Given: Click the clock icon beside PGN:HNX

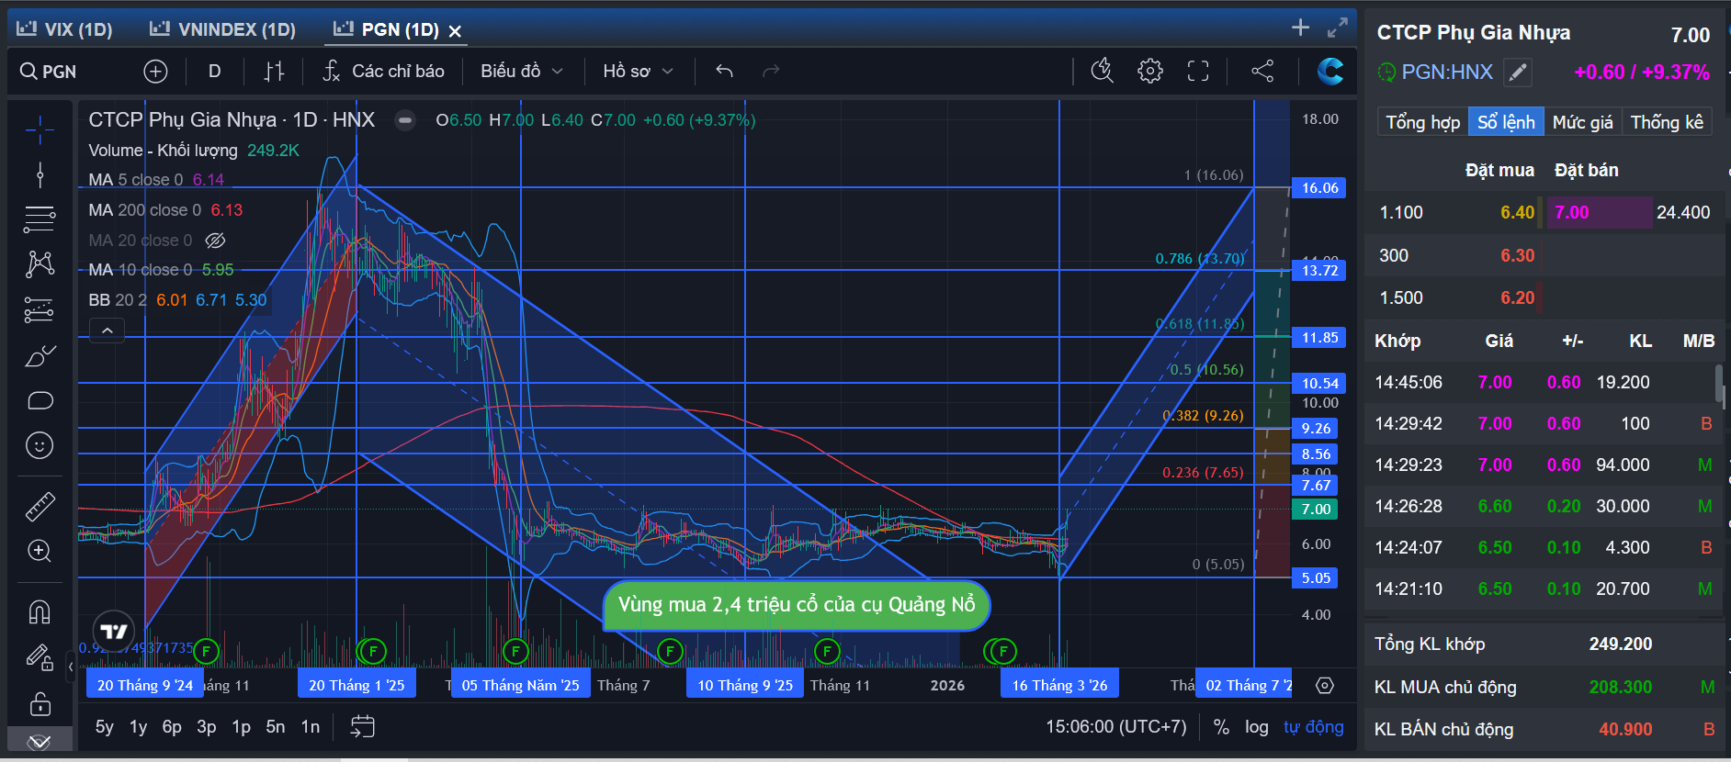Looking at the screenshot, I should pyautogui.click(x=1386, y=72).
